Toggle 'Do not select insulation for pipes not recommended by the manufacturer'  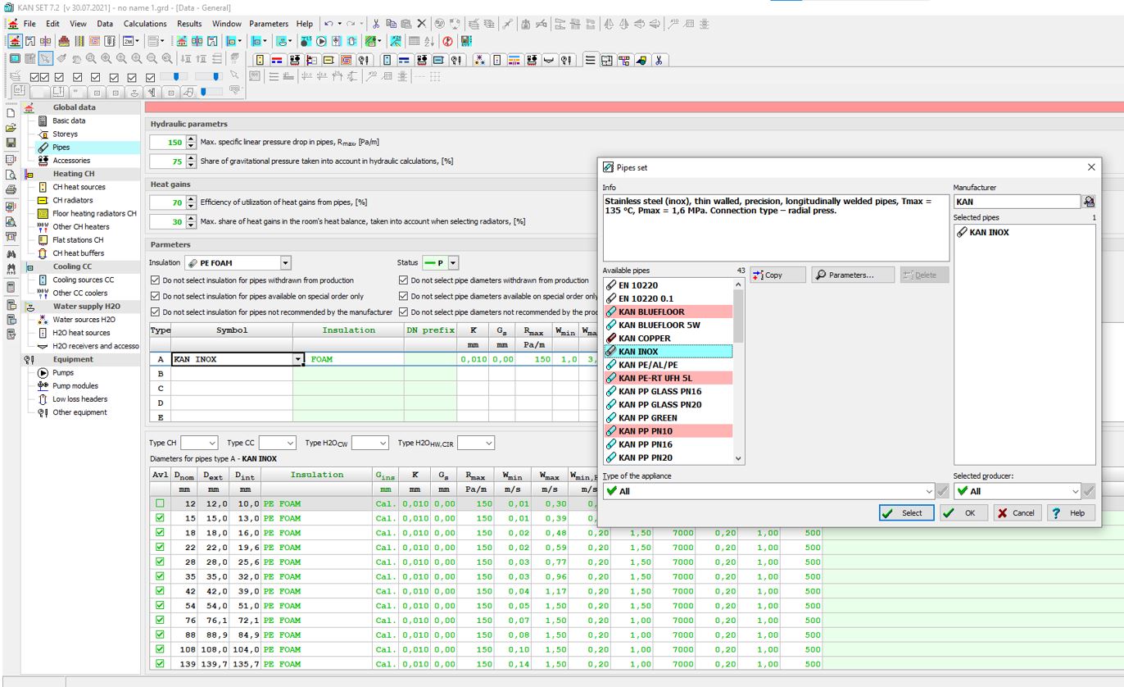point(156,312)
